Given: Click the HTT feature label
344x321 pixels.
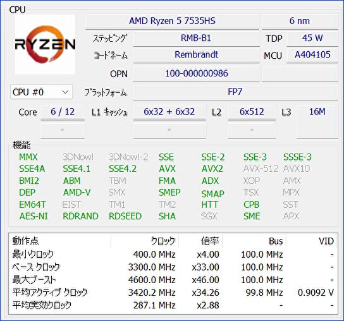Looking at the screenshot, I should (x=210, y=205).
